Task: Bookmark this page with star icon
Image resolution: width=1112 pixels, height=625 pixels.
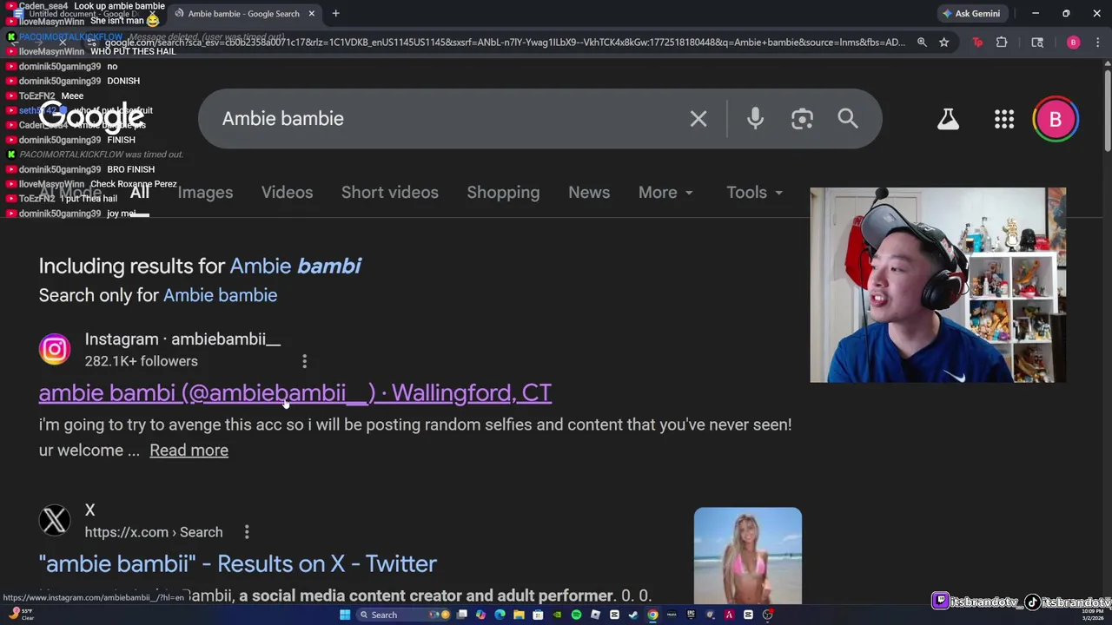Action: coord(943,43)
